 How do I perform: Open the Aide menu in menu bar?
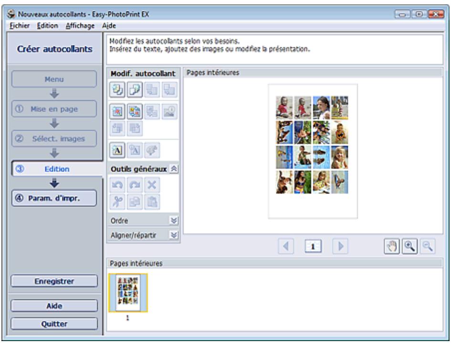109,26
